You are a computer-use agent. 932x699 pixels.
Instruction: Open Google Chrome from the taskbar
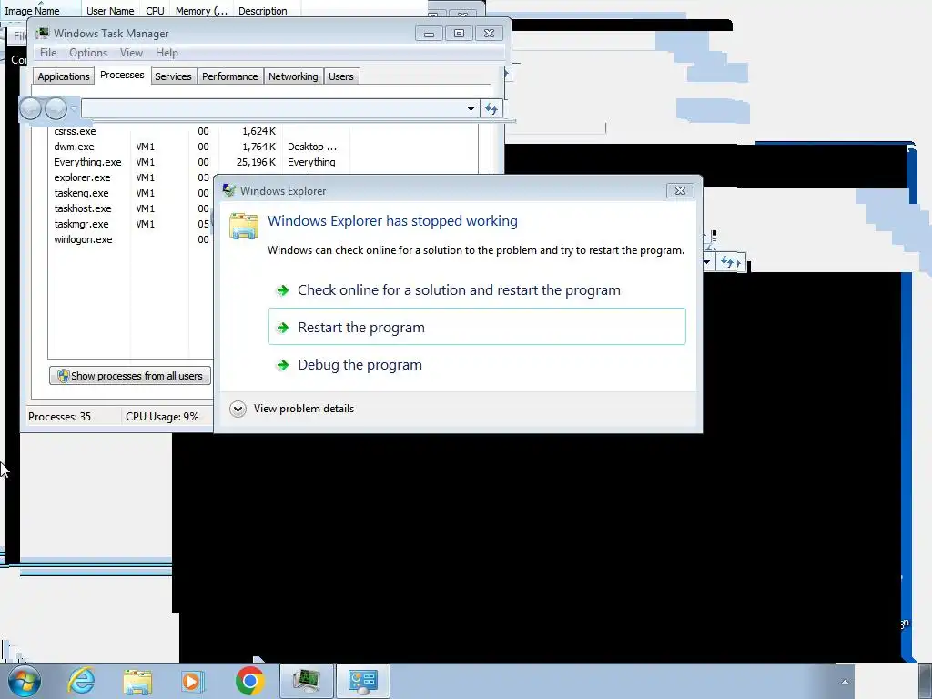point(249,681)
